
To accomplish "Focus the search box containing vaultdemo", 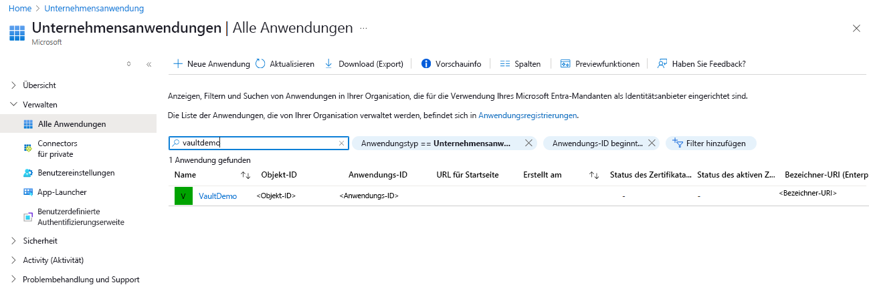I will pyautogui.click(x=258, y=143).
